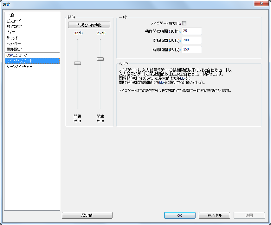The height and width of the screenshot is (225, 271).
Task: Click the ヘルプ group heading
Action: (124, 64)
